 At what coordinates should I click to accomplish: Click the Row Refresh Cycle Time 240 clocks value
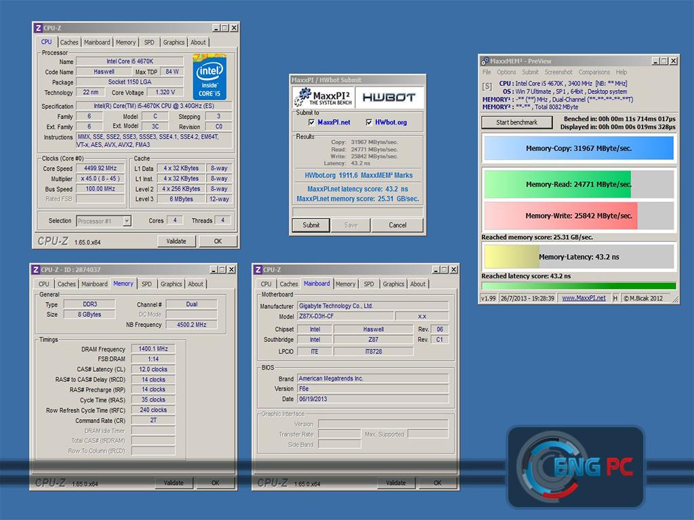tap(153, 410)
